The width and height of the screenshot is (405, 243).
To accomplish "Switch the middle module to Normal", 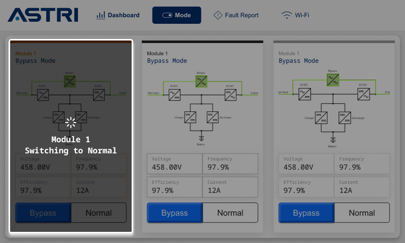I will pos(230,213).
